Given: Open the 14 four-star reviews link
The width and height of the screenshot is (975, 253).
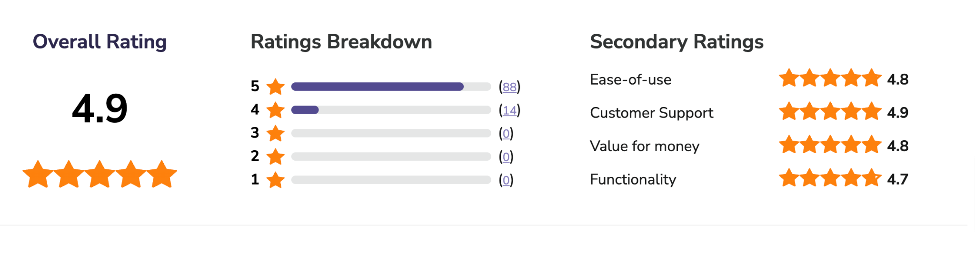Looking at the screenshot, I should coord(509,110).
